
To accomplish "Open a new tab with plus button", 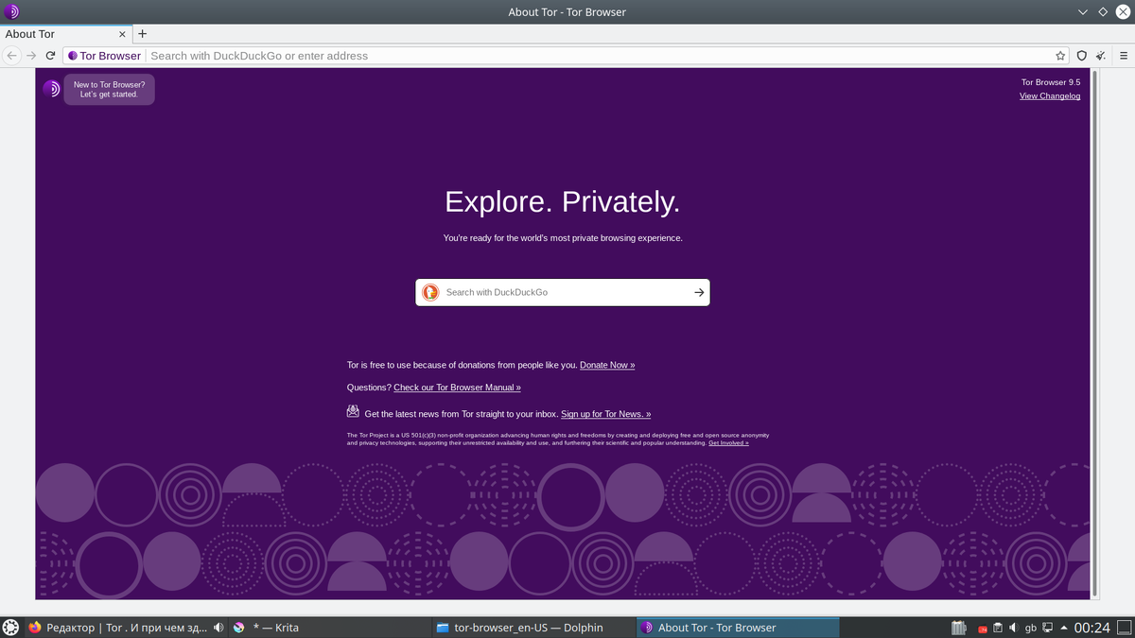I will pyautogui.click(x=142, y=34).
